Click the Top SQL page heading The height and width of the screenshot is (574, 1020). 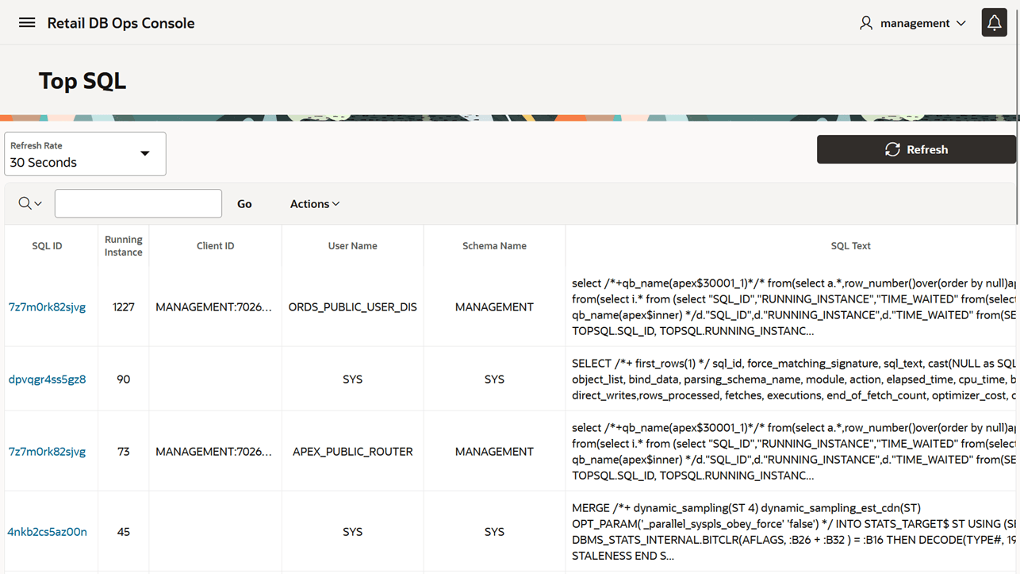(82, 81)
